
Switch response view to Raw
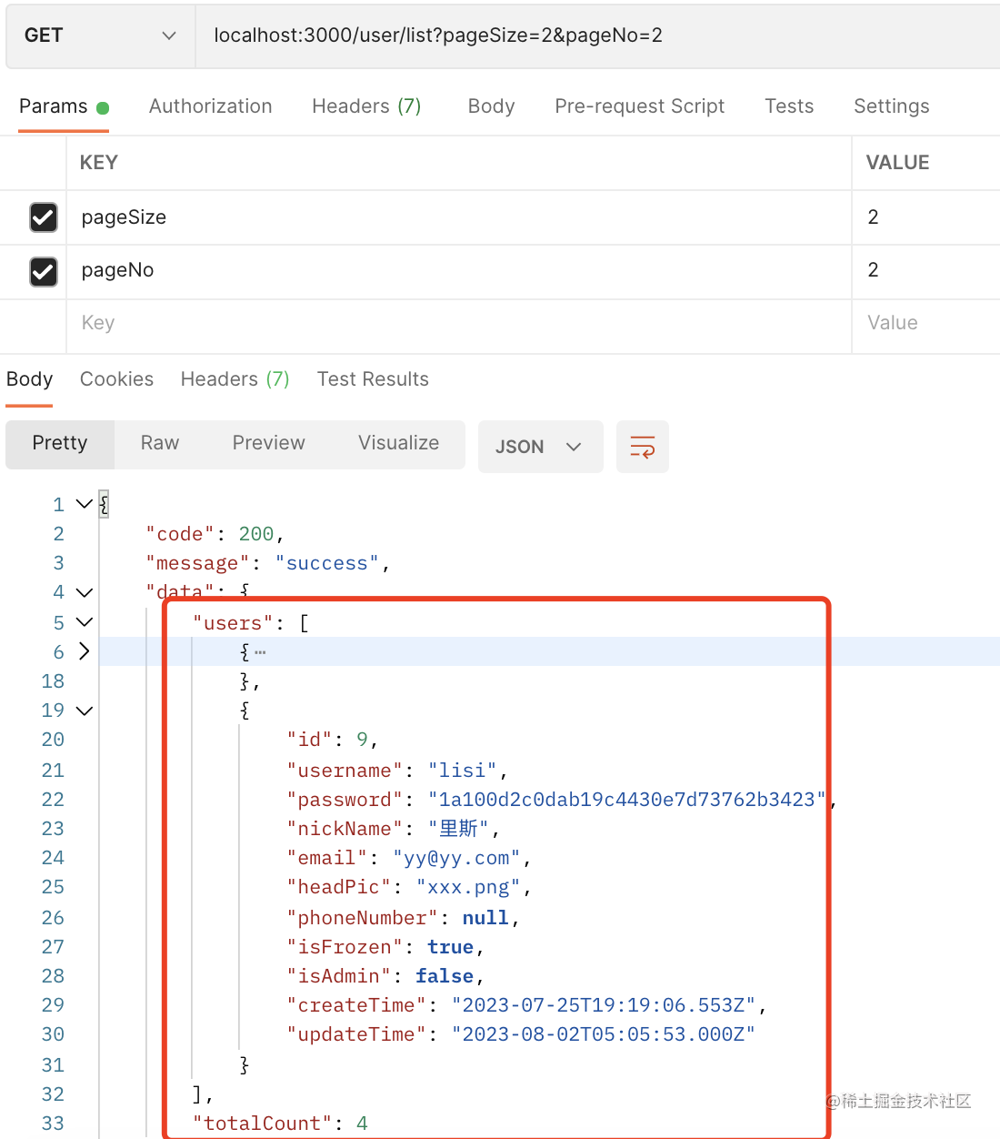click(x=160, y=443)
